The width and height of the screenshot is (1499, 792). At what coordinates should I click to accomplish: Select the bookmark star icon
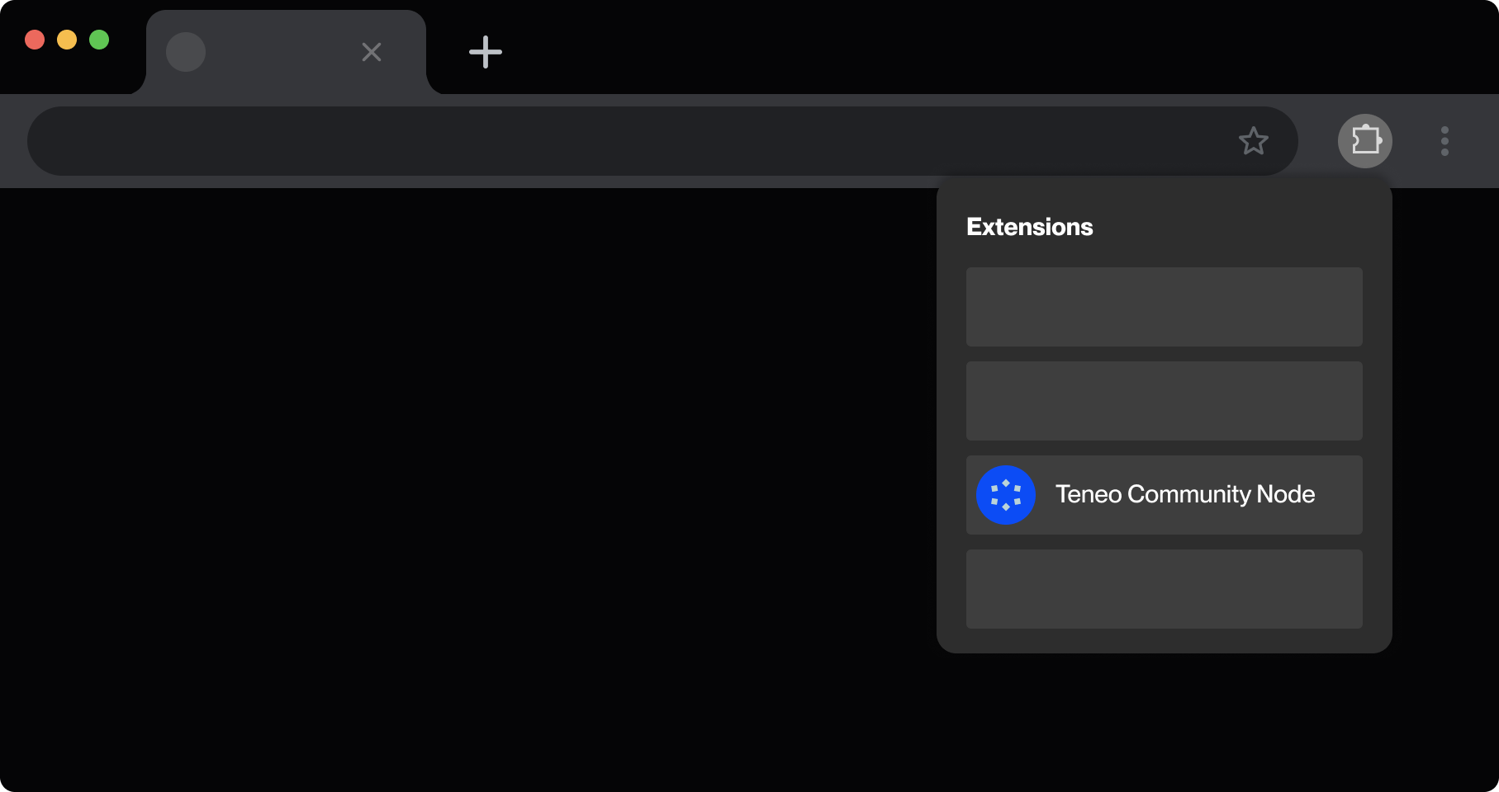[x=1254, y=141]
